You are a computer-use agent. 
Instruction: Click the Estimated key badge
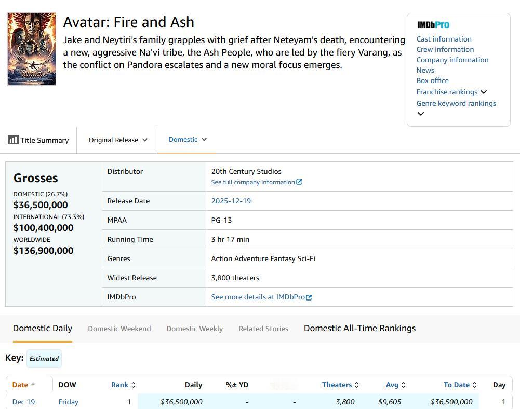tap(44, 358)
